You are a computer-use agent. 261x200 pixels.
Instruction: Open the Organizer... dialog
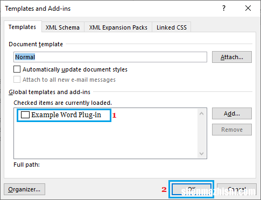pyautogui.click(x=24, y=189)
